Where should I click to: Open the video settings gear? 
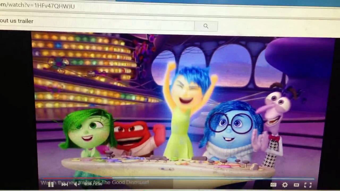tap(285, 185)
